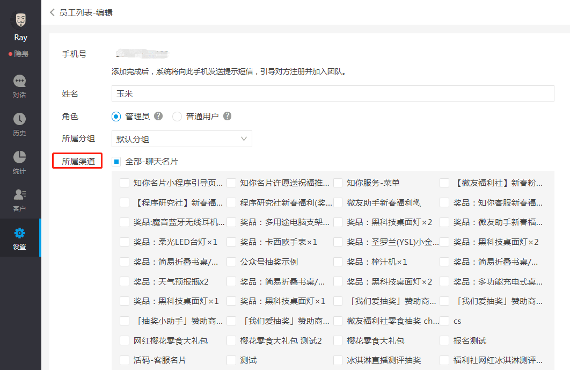Show help for 管理员 role

click(x=158, y=116)
